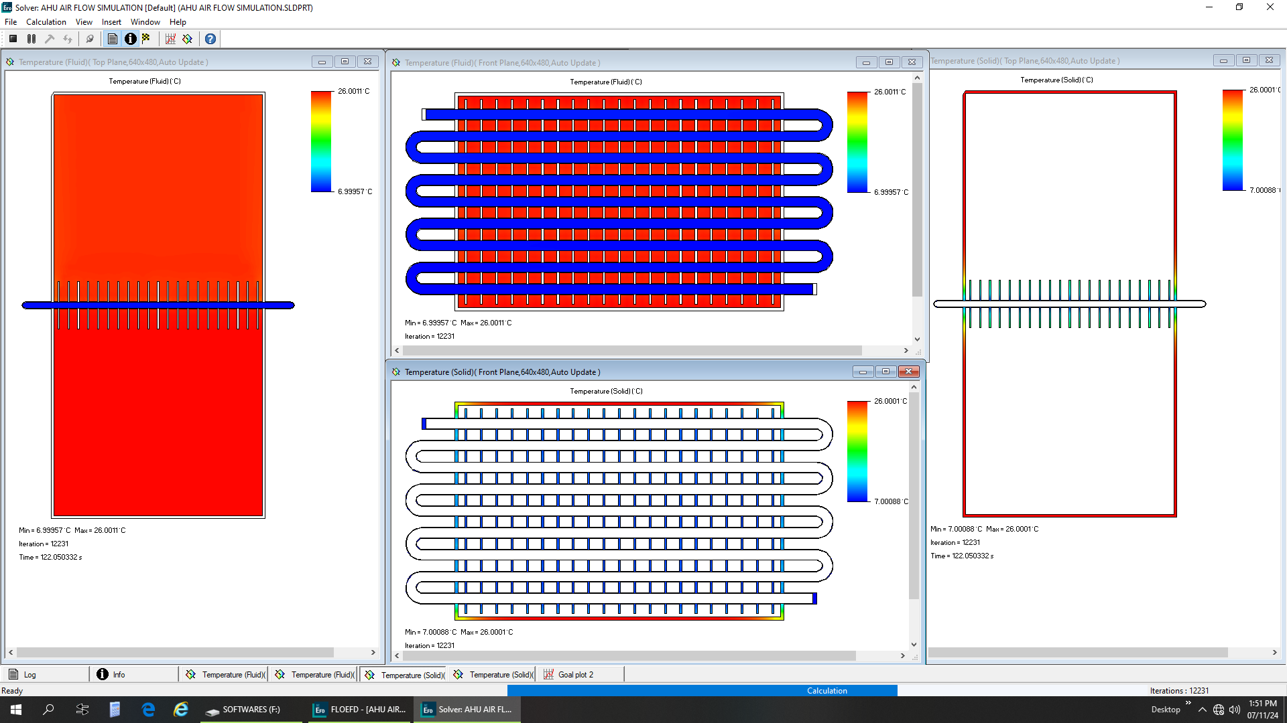Click Fluid Top Plane window title icon
Screen dimensions: 1287x723
[x=10, y=62]
